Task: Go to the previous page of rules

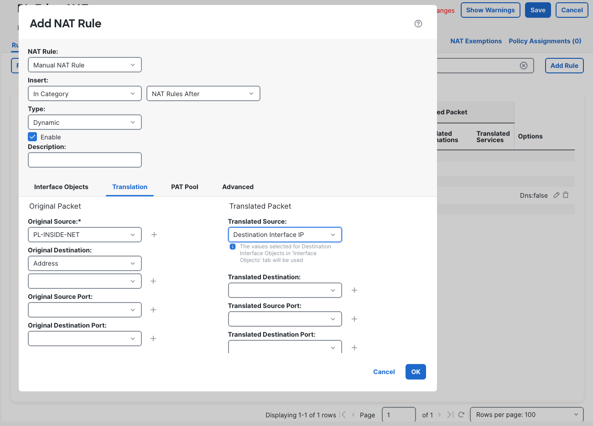Action: 353,415
